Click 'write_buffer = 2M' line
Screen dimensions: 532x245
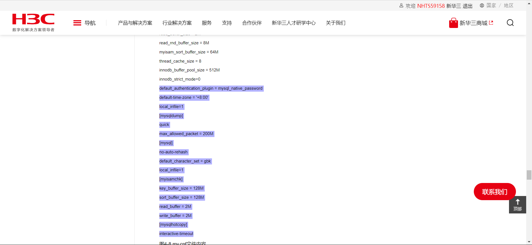coord(175,216)
